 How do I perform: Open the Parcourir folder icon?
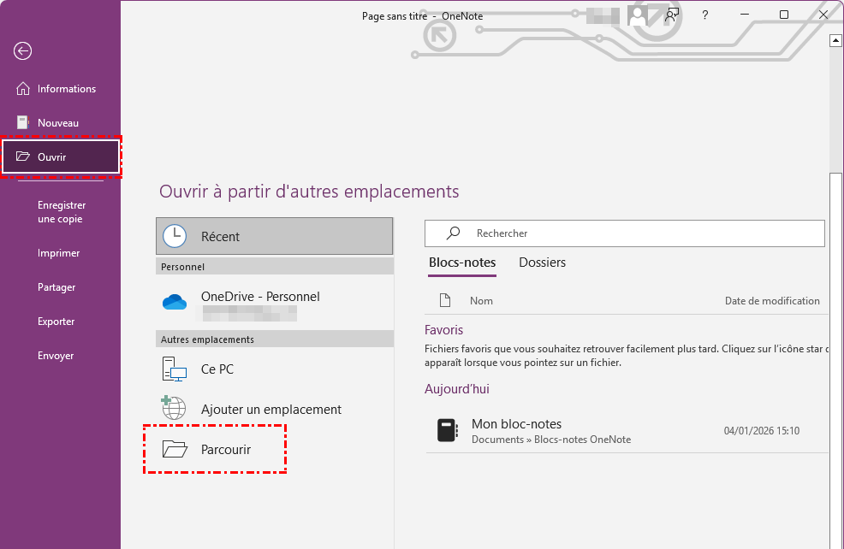click(175, 449)
